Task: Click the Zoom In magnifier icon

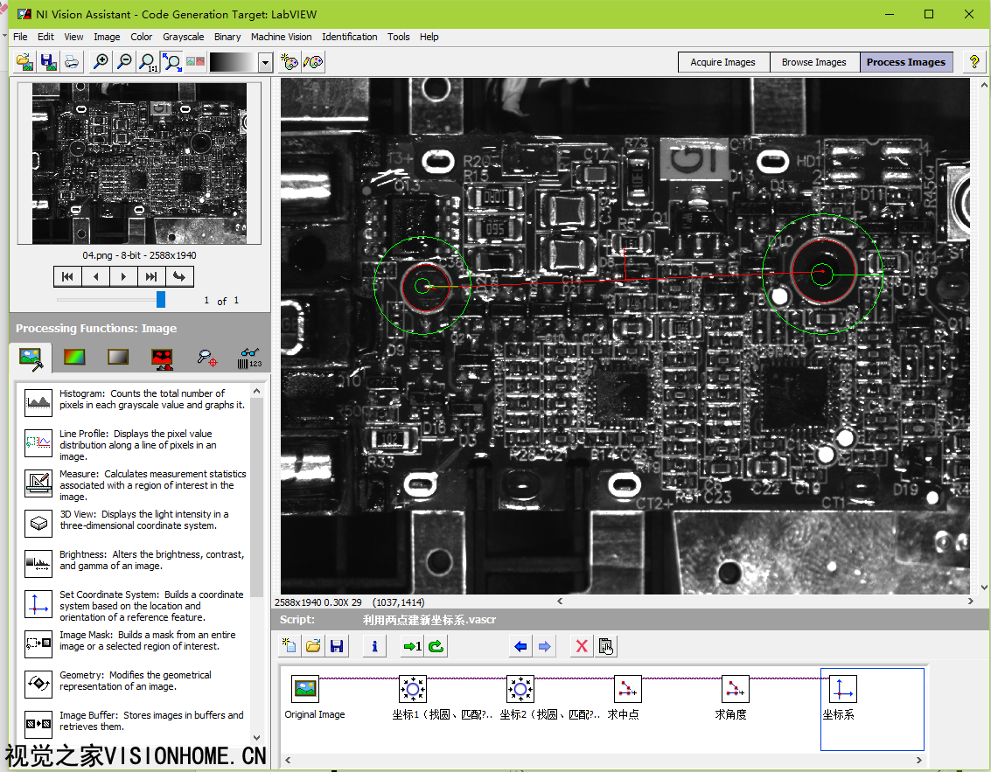Action: click(x=101, y=62)
